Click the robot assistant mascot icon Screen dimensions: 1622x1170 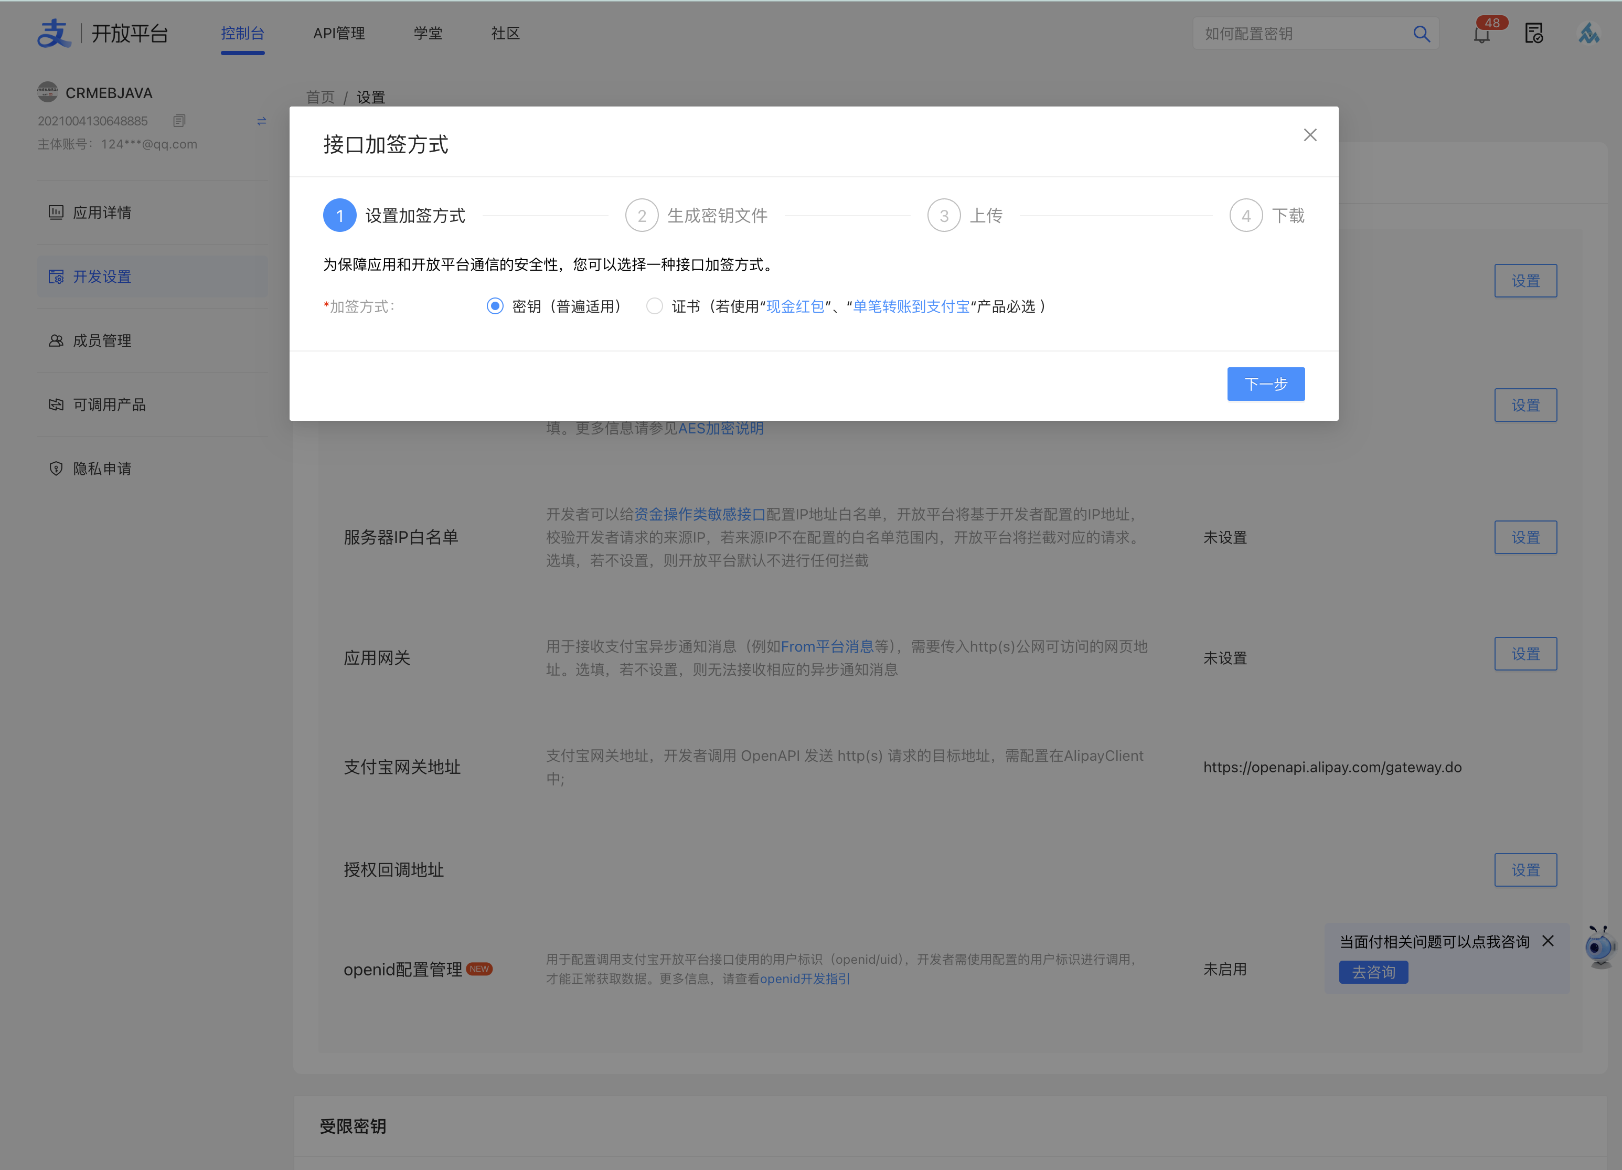1600,948
